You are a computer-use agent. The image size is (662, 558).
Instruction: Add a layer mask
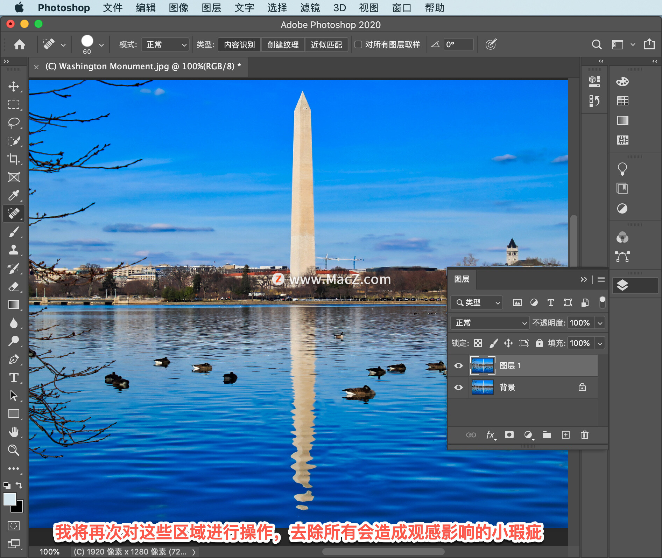click(x=509, y=435)
